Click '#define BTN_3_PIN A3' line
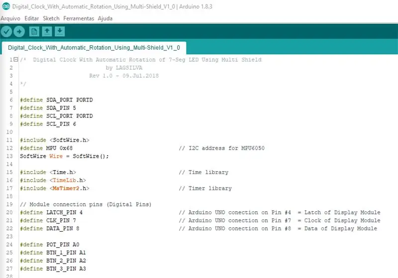Image resolution: width=398 pixels, height=278 pixels. pyautogui.click(x=53, y=269)
